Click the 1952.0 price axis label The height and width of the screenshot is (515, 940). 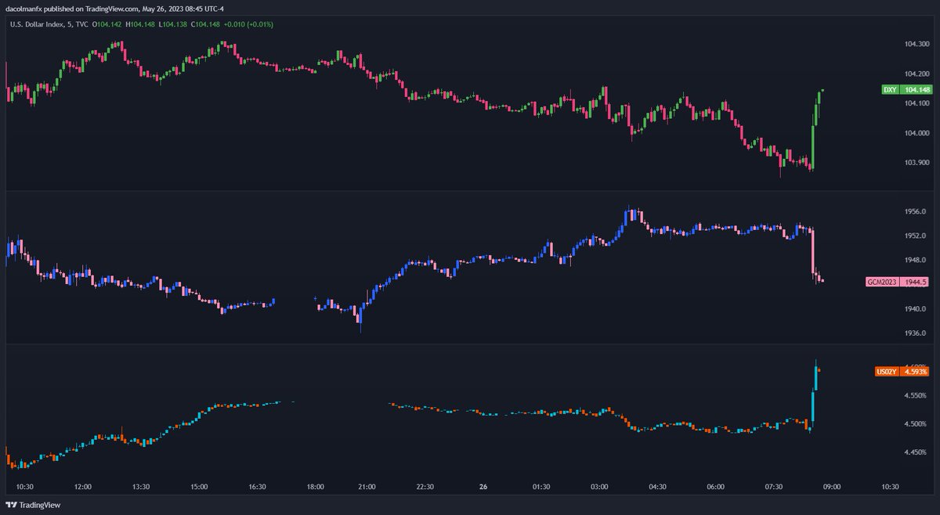pos(916,236)
